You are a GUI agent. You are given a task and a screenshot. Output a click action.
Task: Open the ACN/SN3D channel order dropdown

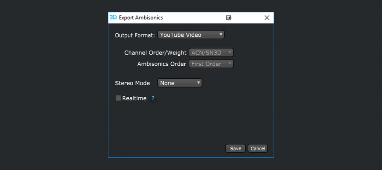click(211, 53)
